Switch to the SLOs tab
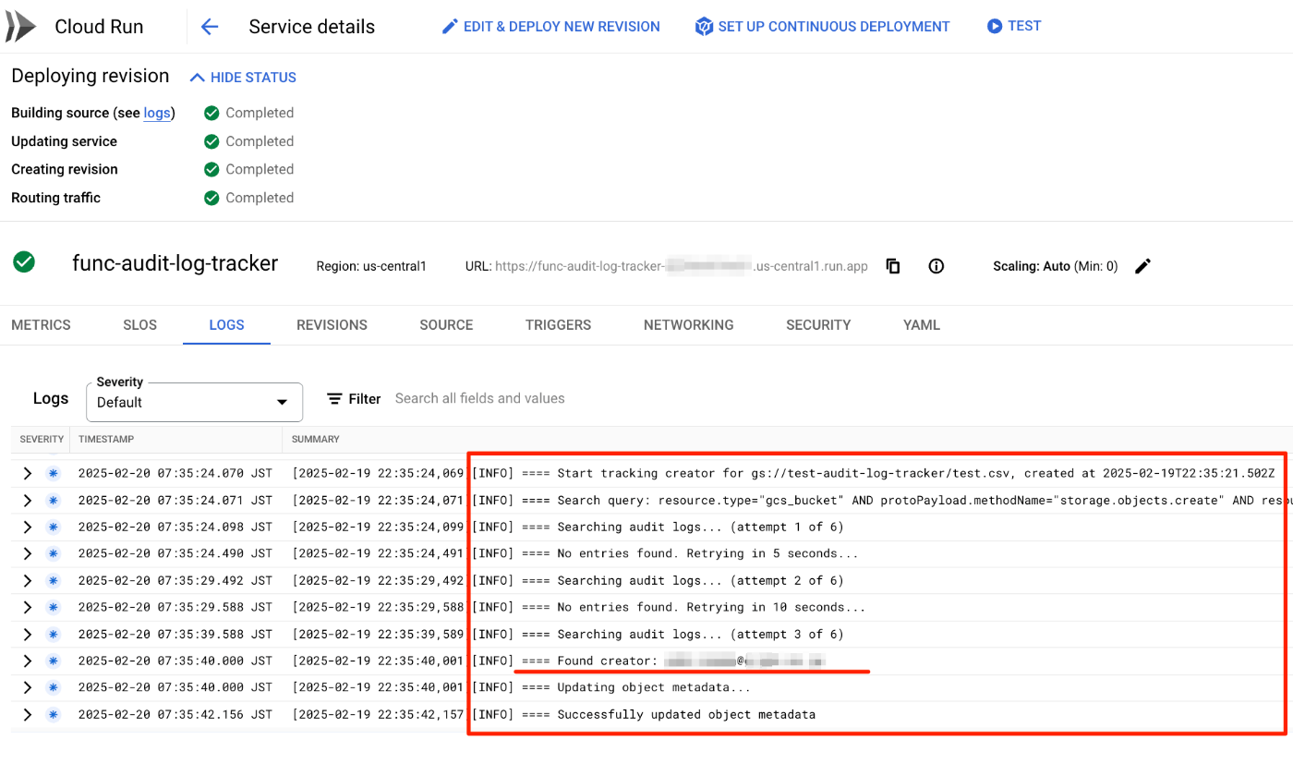Image resolution: width=1293 pixels, height=764 pixels. 140,325
